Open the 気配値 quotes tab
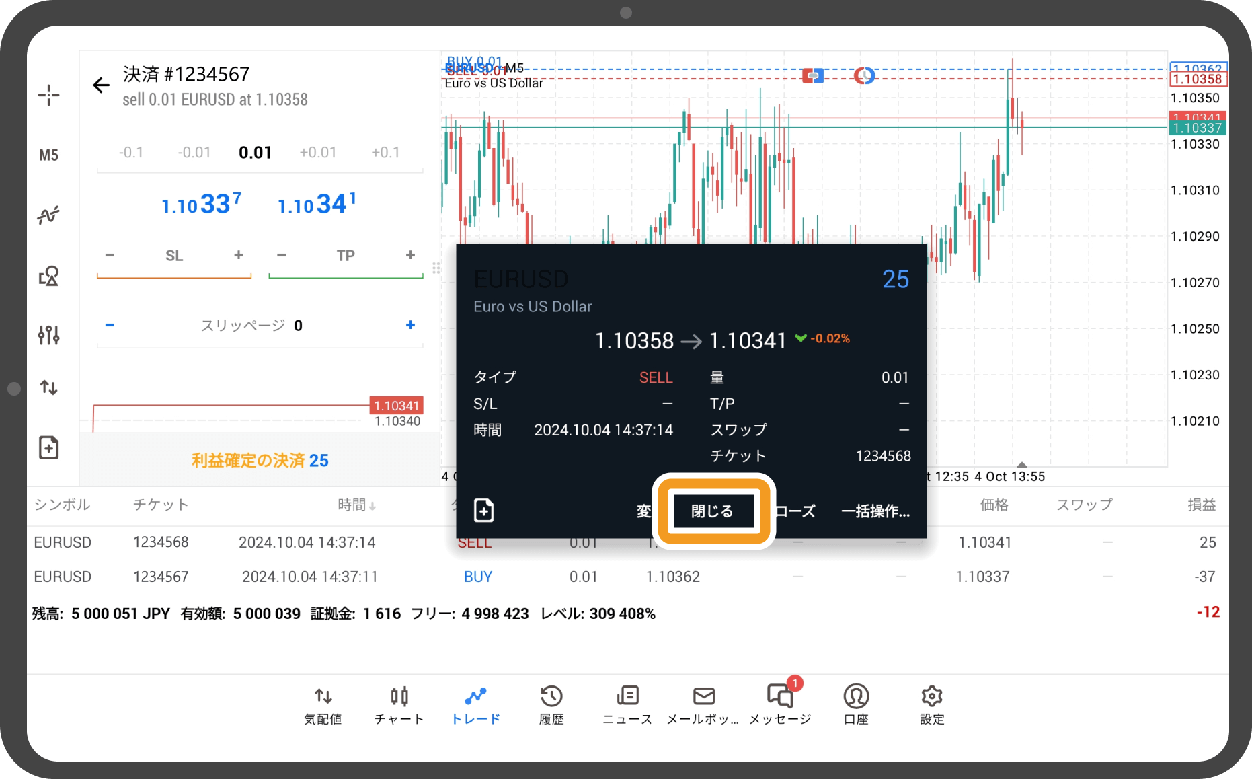 coord(323,705)
